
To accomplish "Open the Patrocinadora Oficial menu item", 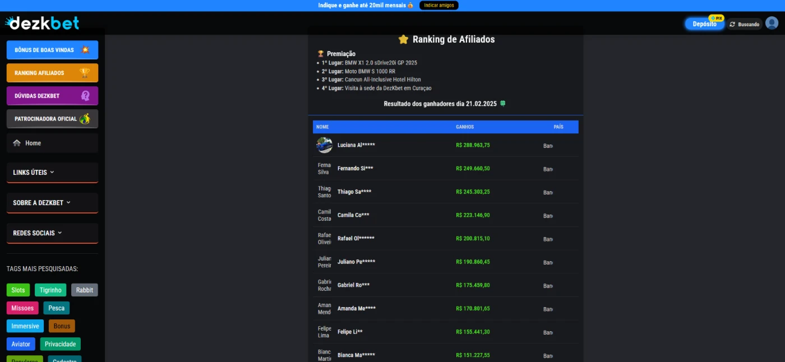I will point(52,119).
